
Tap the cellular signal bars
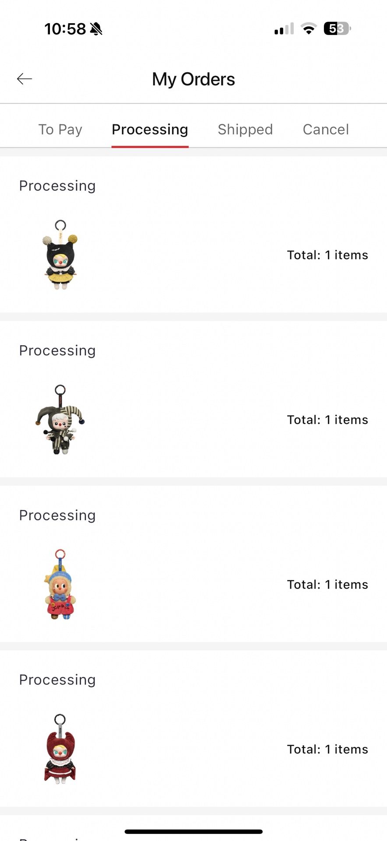284,29
